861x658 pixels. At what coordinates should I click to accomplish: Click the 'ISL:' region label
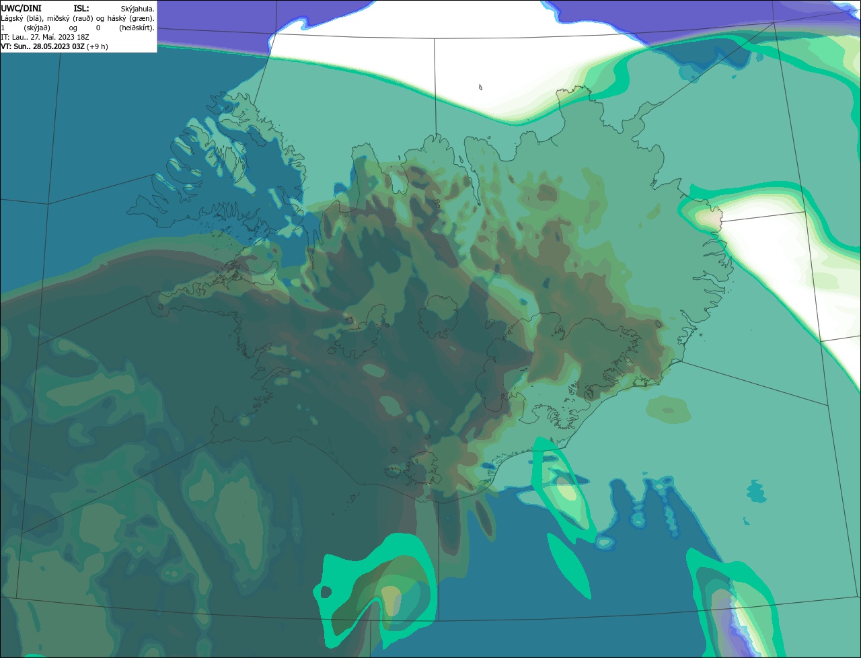[81, 9]
